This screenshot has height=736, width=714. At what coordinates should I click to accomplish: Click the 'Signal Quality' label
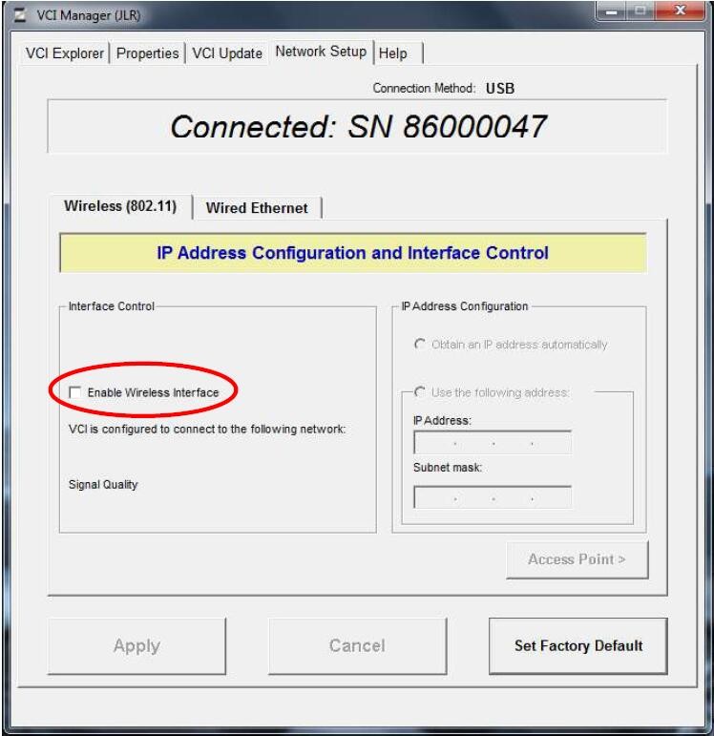click(103, 484)
